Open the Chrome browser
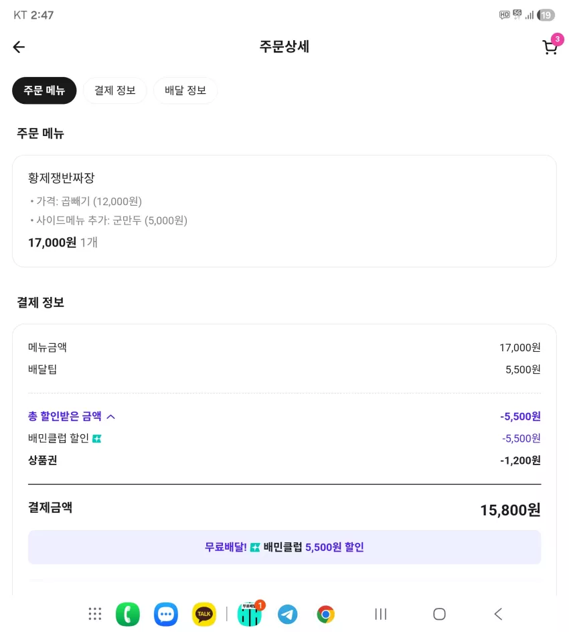The height and width of the screenshot is (632, 569). [x=326, y=615]
